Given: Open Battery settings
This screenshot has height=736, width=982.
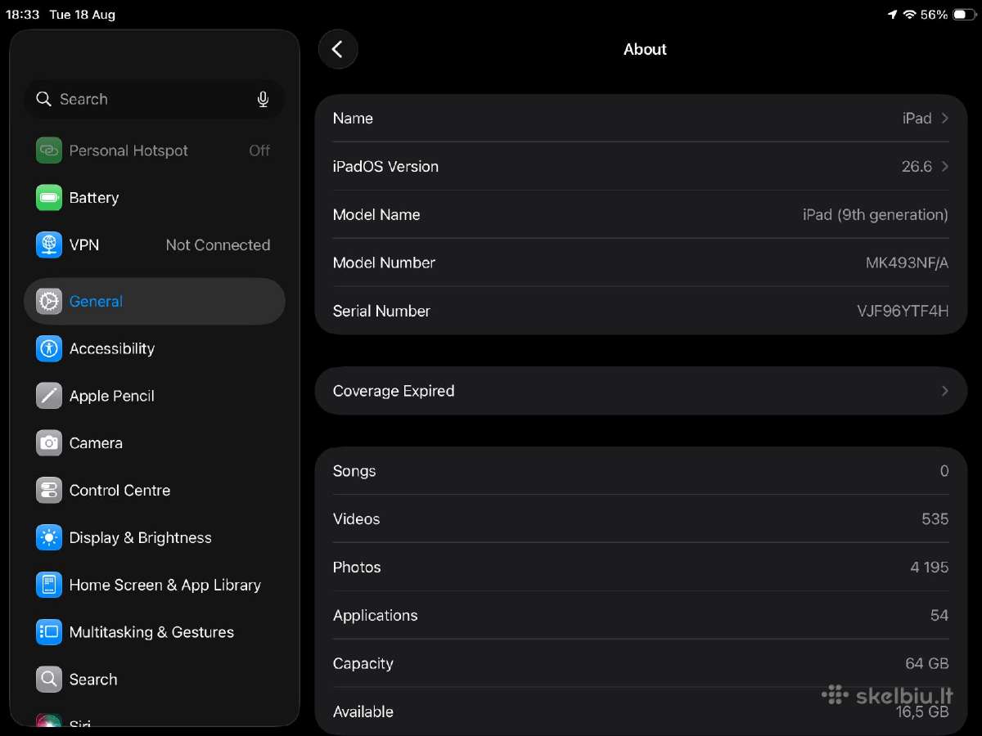Looking at the screenshot, I should (155, 198).
